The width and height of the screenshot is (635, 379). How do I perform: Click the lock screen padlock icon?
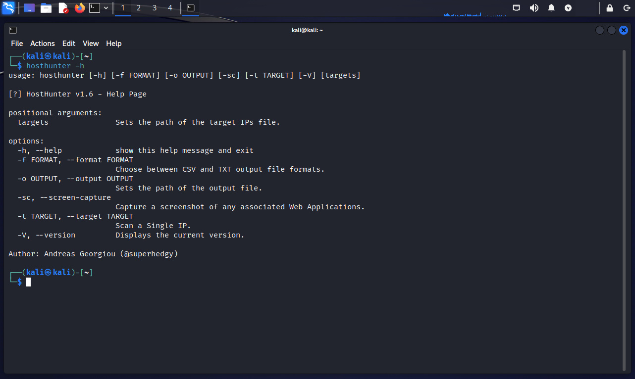tap(610, 8)
